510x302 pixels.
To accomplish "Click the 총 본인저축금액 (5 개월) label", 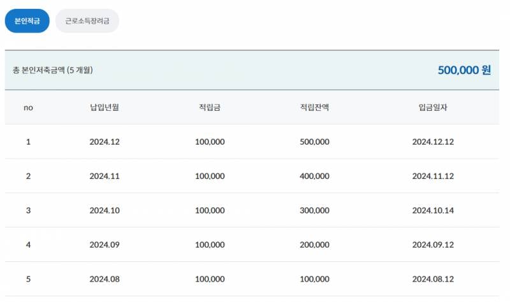I will click(x=53, y=70).
